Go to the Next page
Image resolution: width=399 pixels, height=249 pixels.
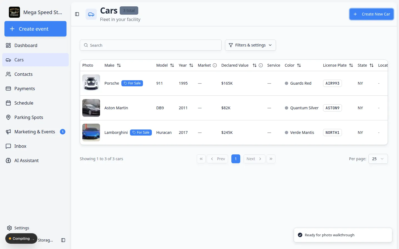coord(254,159)
